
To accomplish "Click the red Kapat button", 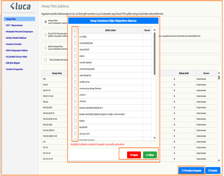I will coord(134,155).
